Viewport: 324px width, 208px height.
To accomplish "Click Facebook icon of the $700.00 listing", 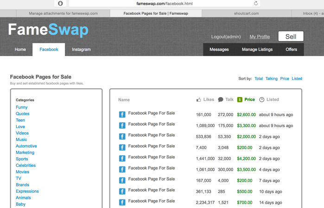I will click(122, 202).
